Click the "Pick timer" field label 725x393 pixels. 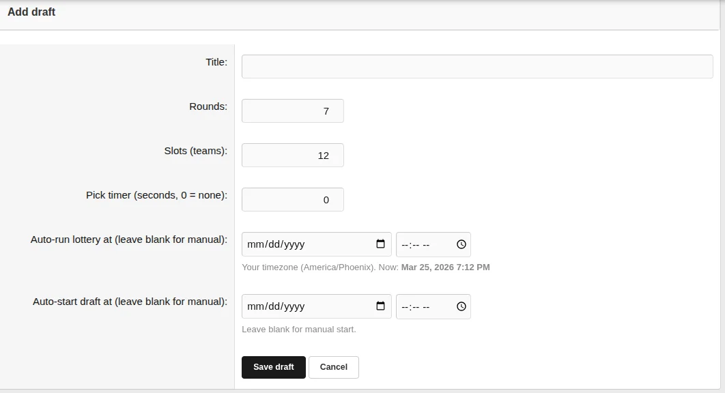(x=156, y=195)
